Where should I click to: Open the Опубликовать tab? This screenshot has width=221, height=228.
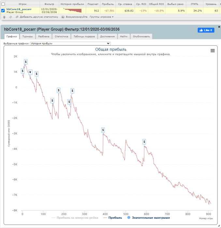(x=141, y=36)
